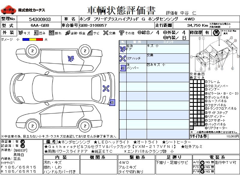
Task: Click the circled OK mark for P/W
Action: point(202,172)
